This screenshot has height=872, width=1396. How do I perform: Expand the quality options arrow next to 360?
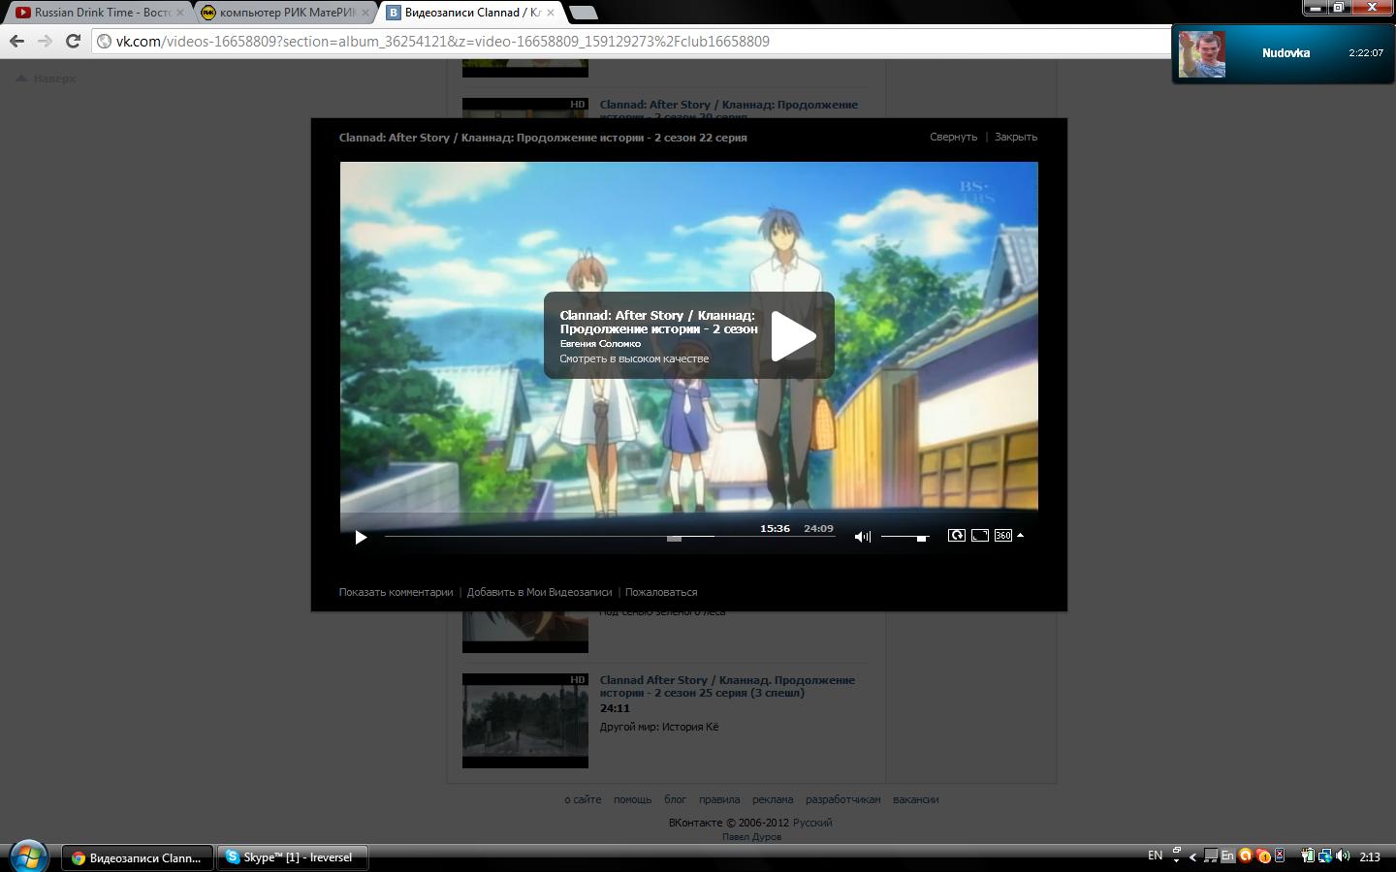point(1020,535)
